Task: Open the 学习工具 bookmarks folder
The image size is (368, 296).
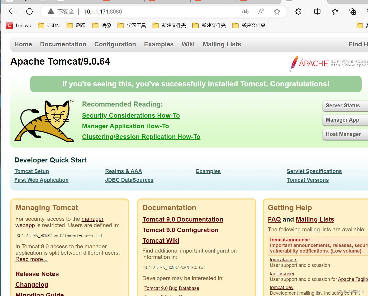Action: [132, 25]
